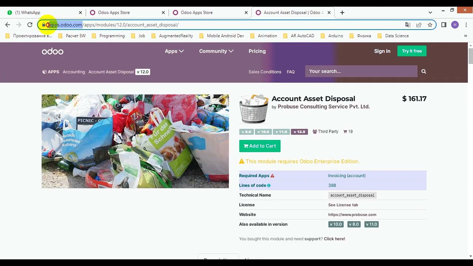Click the Try it free button
473x266 pixels.
tap(412, 51)
